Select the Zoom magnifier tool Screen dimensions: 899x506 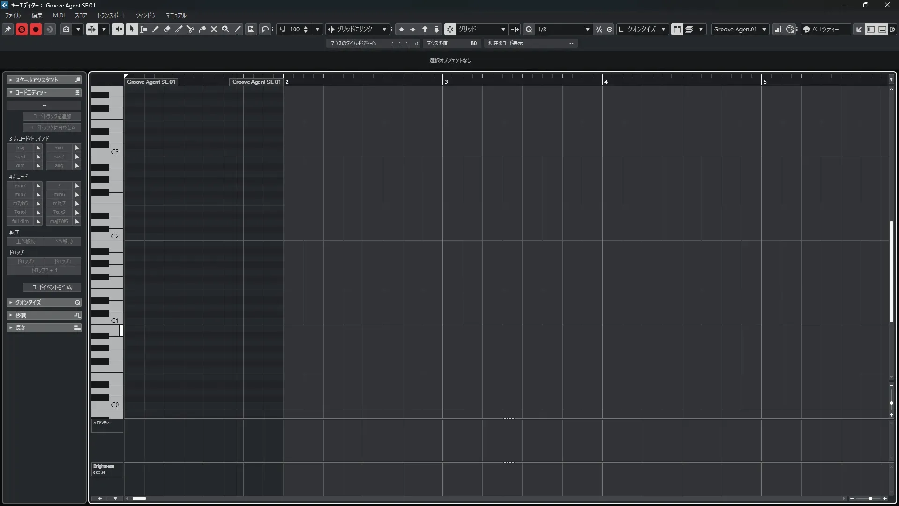click(226, 29)
